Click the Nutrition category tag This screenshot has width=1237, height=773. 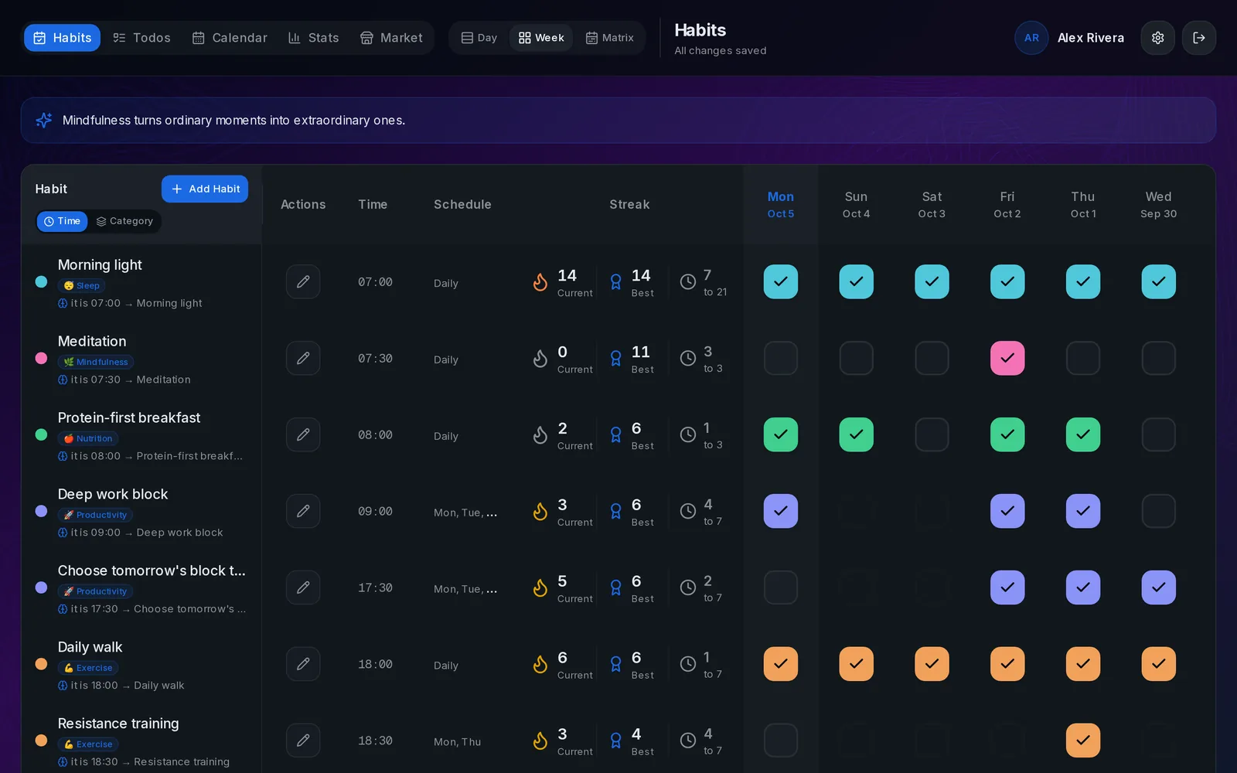click(88, 438)
